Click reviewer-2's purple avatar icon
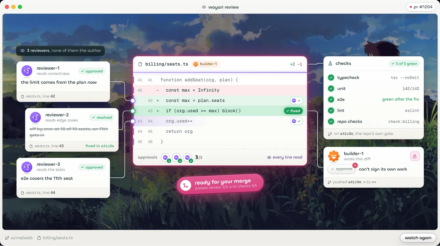Screen dimensions: 440x246 pos(36,117)
